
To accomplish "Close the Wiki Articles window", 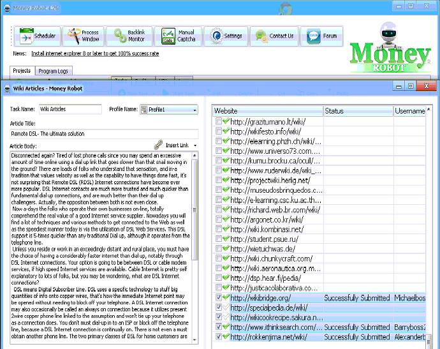I will coord(426,86).
